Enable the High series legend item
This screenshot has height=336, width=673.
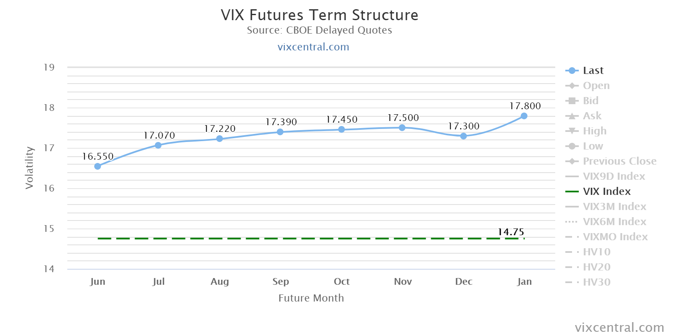(594, 131)
